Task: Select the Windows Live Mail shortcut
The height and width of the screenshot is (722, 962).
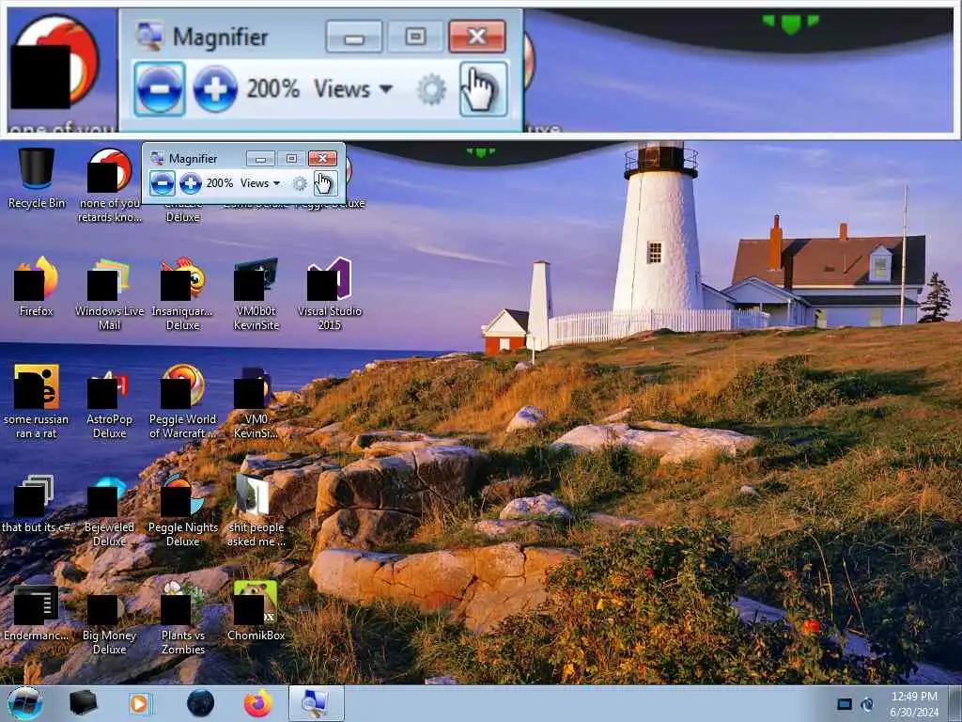Action: pyautogui.click(x=109, y=293)
